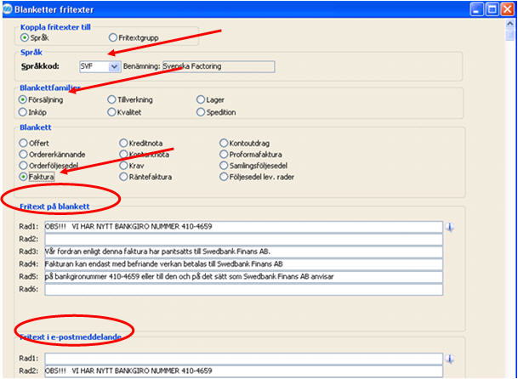518x379 pixels.
Task: Click the empty Rad6 text field
Action: 243,290
